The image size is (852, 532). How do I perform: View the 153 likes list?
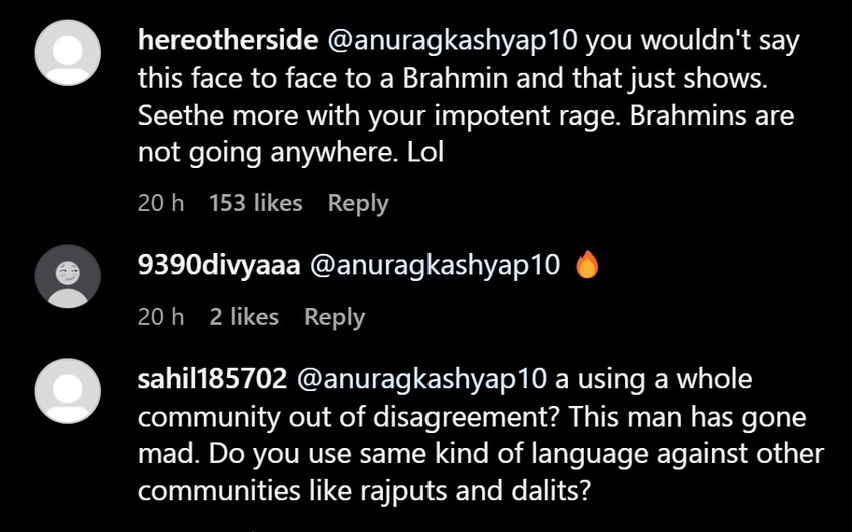pos(256,203)
